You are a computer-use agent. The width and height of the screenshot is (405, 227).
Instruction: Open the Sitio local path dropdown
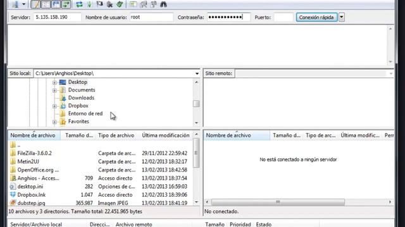(197, 74)
